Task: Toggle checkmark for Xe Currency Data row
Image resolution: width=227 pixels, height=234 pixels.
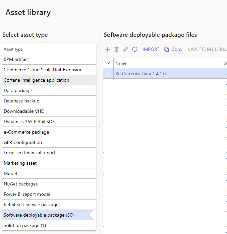Action: point(108,74)
